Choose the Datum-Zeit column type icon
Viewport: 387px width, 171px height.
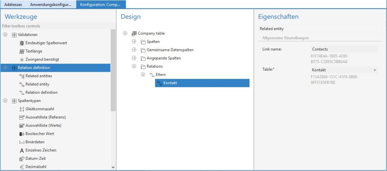click(x=22, y=159)
